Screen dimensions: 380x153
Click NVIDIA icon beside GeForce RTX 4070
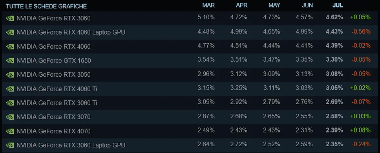10,131
